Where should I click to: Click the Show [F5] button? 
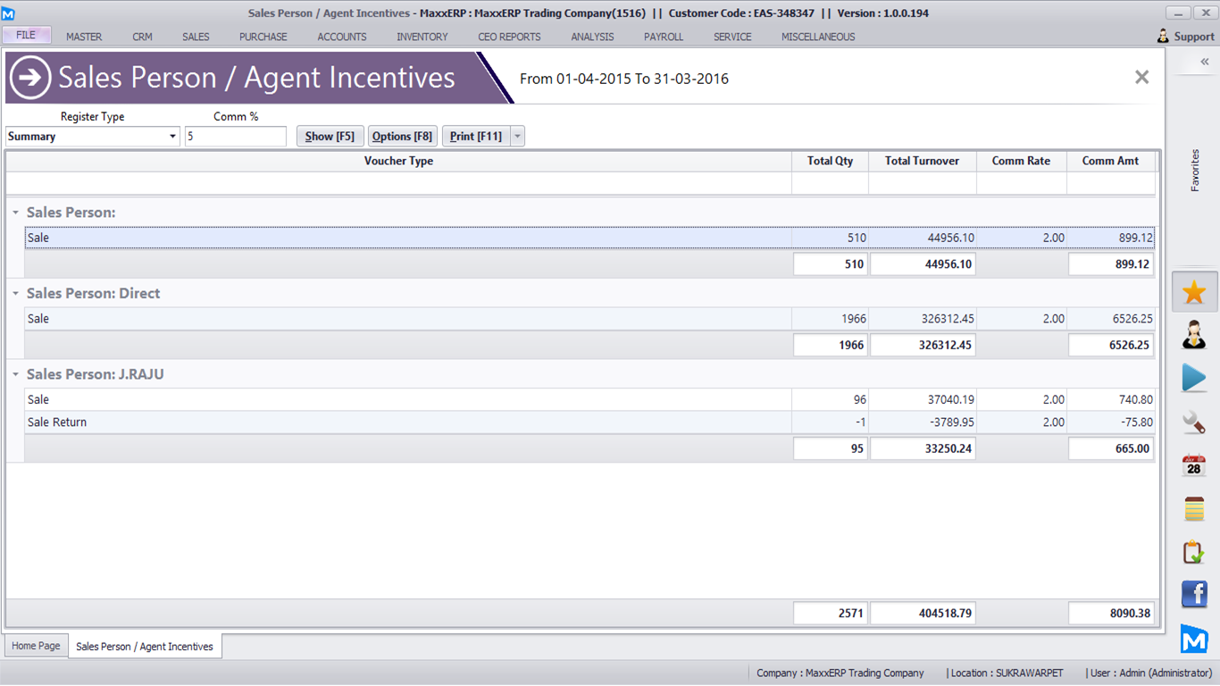330,137
